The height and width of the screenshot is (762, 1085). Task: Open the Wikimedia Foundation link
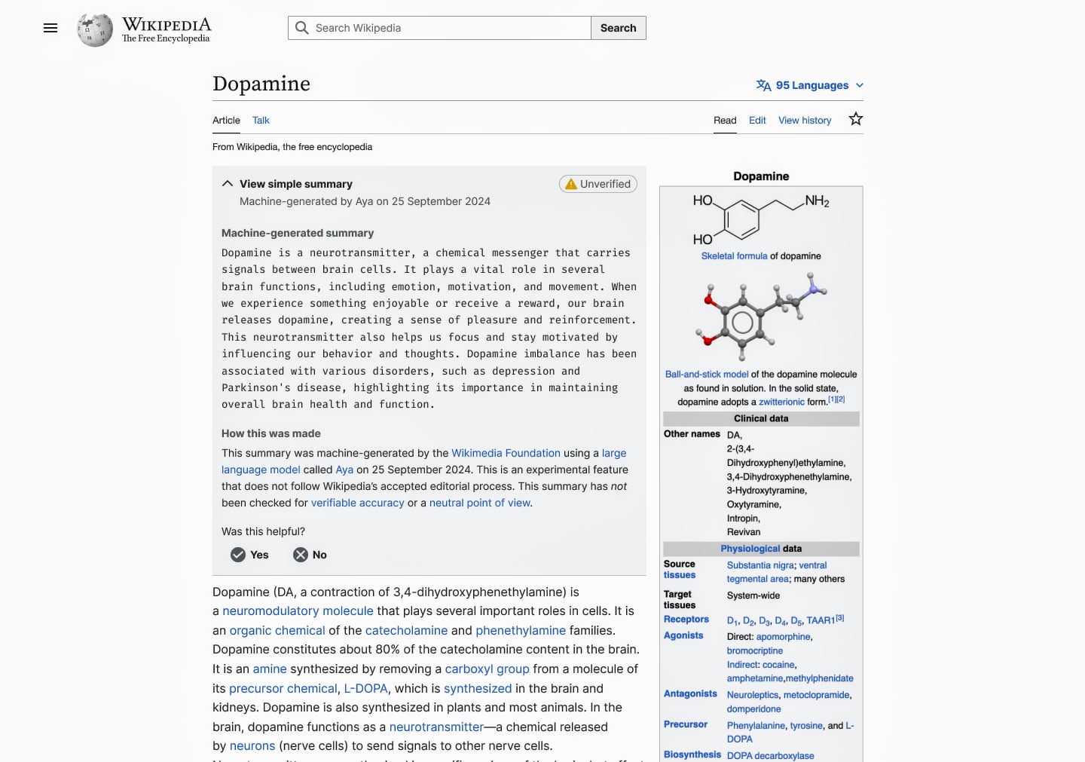pos(506,453)
